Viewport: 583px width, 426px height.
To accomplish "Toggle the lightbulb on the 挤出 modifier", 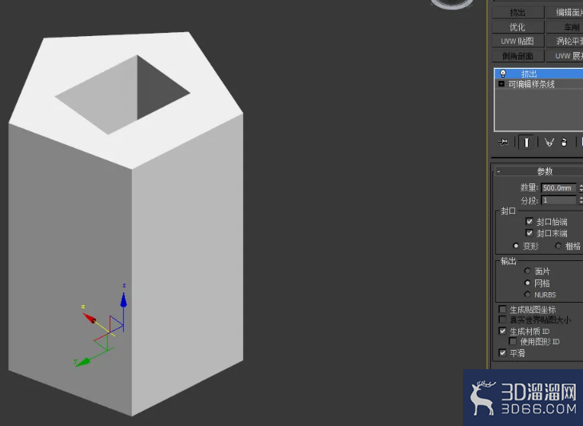I will [503, 74].
